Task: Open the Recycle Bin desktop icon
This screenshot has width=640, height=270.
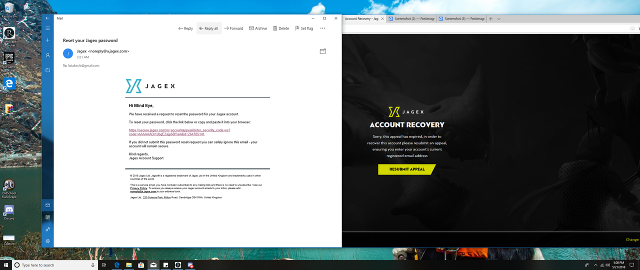Action: [8, 10]
